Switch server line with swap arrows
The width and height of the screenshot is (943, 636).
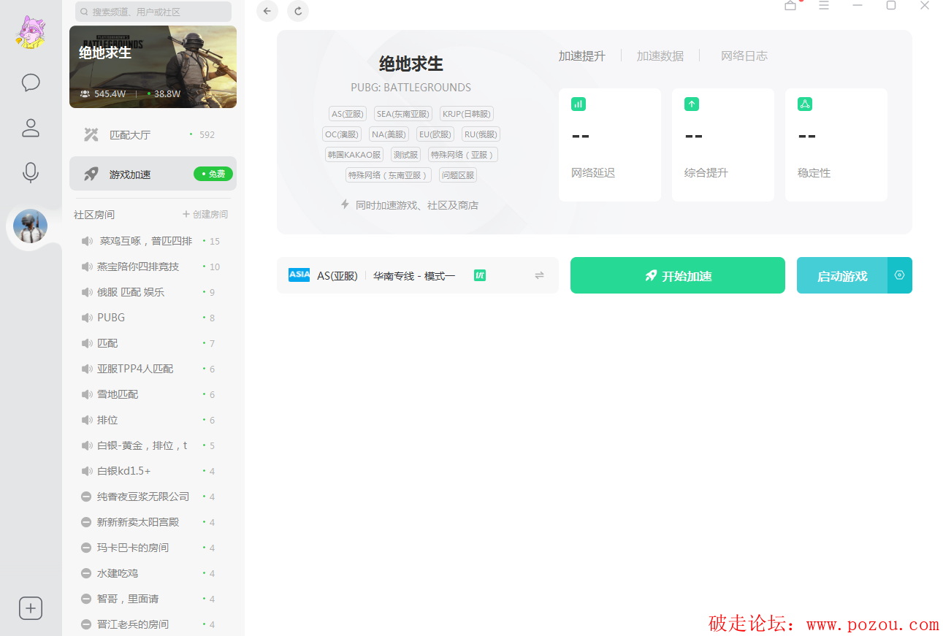click(539, 275)
